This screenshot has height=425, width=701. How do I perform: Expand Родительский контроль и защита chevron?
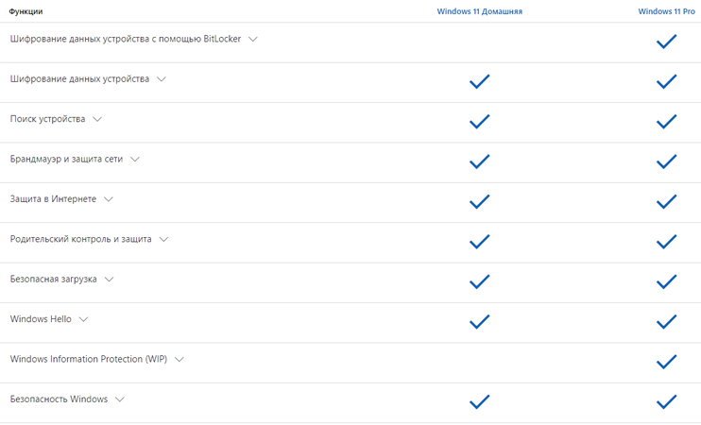tap(163, 240)
